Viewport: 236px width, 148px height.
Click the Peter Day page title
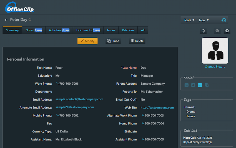(19, 20)
